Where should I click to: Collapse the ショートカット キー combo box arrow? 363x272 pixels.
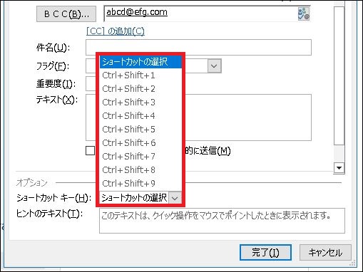tap(175, 198)
